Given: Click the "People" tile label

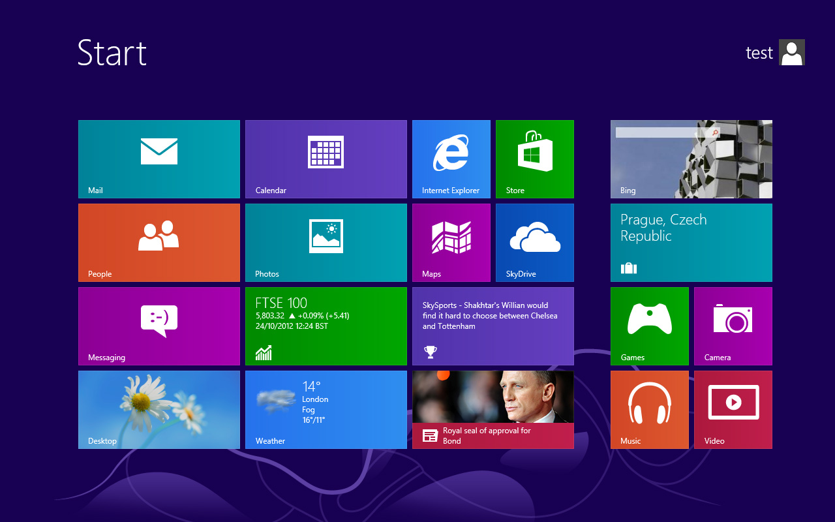Looking at the screenshot, I should click(x=100, y=274).
